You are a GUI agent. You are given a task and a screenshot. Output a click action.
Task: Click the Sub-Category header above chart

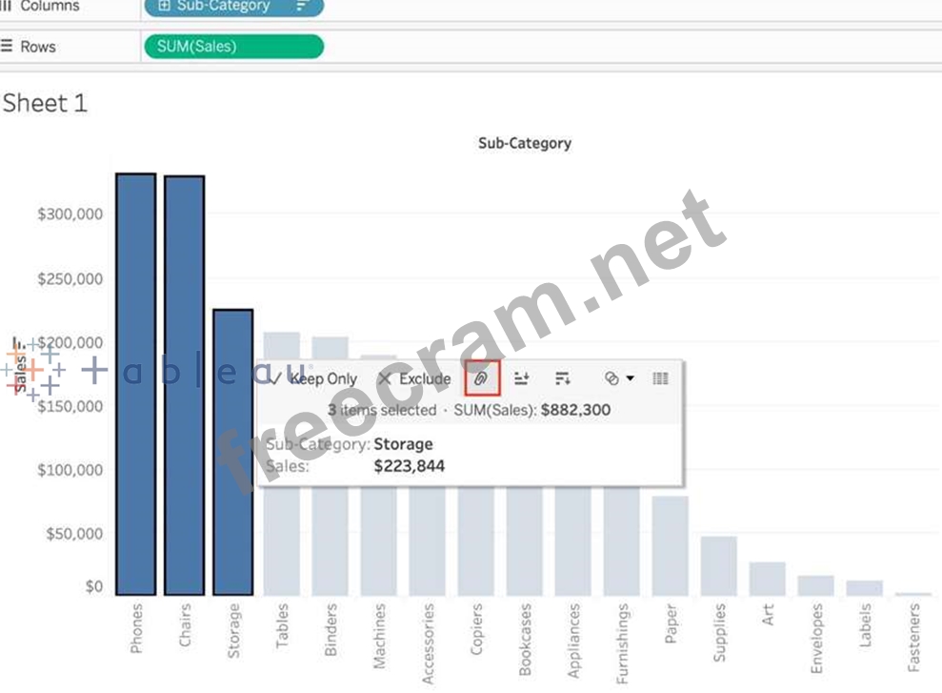click(524, 143)
